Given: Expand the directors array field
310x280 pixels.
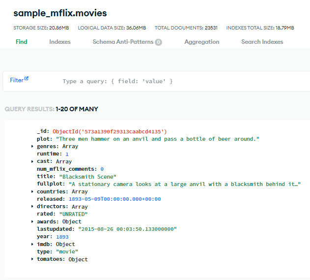Looking at the screenshot, I should (32, 207).
